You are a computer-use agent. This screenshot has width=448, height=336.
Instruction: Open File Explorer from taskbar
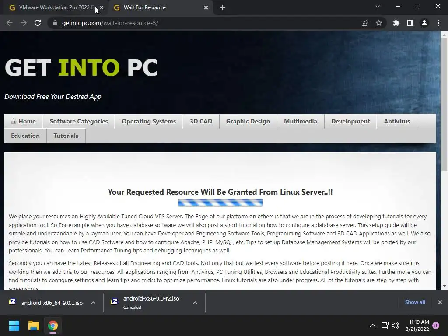coord(33,325)
